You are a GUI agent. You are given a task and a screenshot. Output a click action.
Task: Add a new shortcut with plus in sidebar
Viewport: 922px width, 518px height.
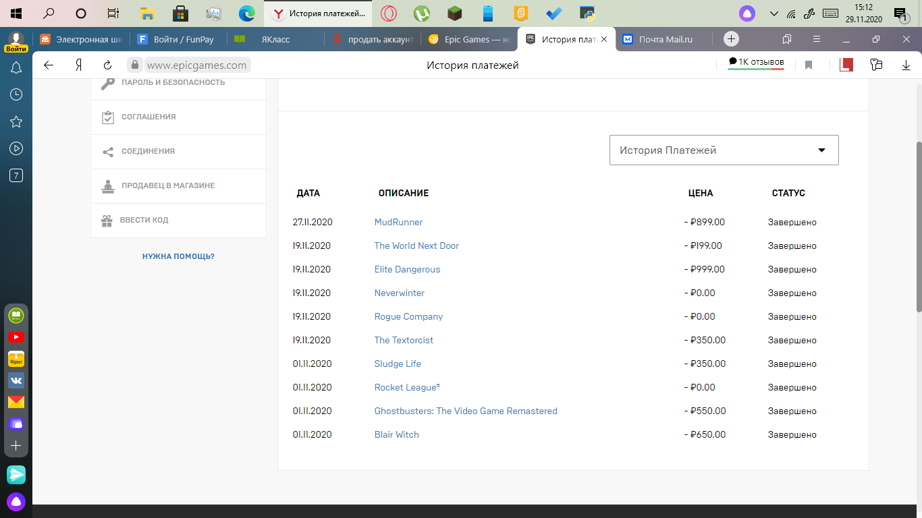pos(16,446)
